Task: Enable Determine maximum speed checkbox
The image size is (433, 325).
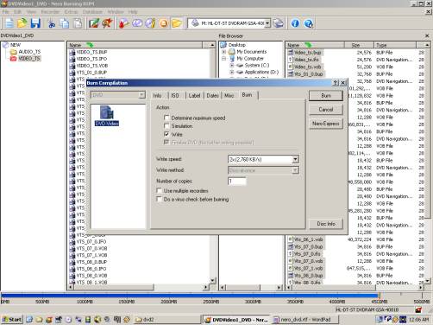Action: point(166,118)
